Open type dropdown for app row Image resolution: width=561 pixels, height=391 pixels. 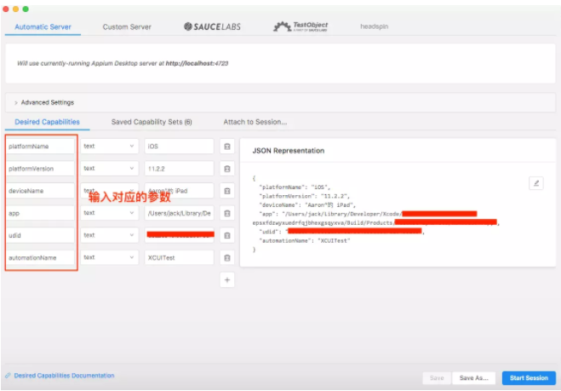[x=109, y=213]
